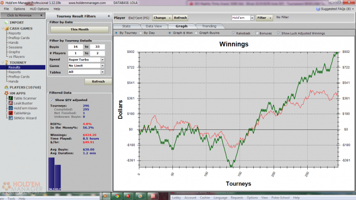Open Preflop Cards under TOURNEY
This screenshot has width=356, height=200.
click(19, 77)
